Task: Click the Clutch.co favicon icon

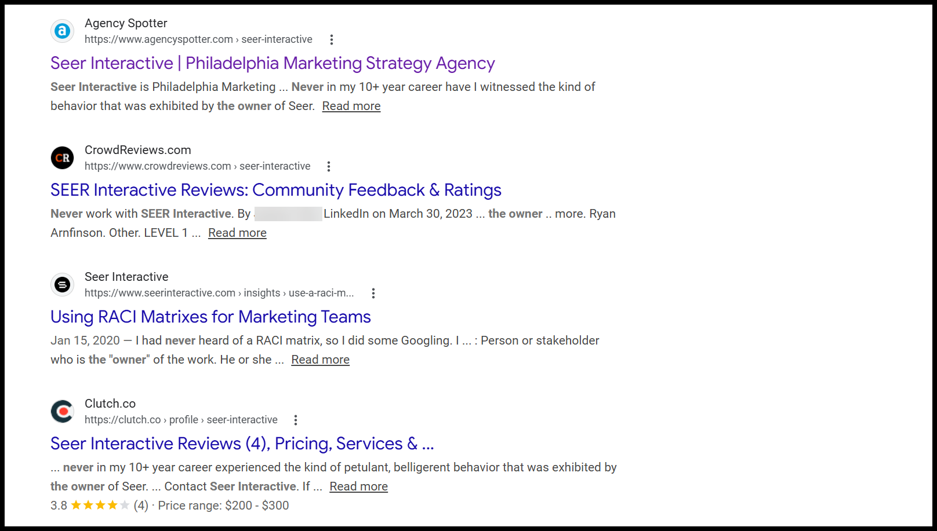Action: [62, 412]
